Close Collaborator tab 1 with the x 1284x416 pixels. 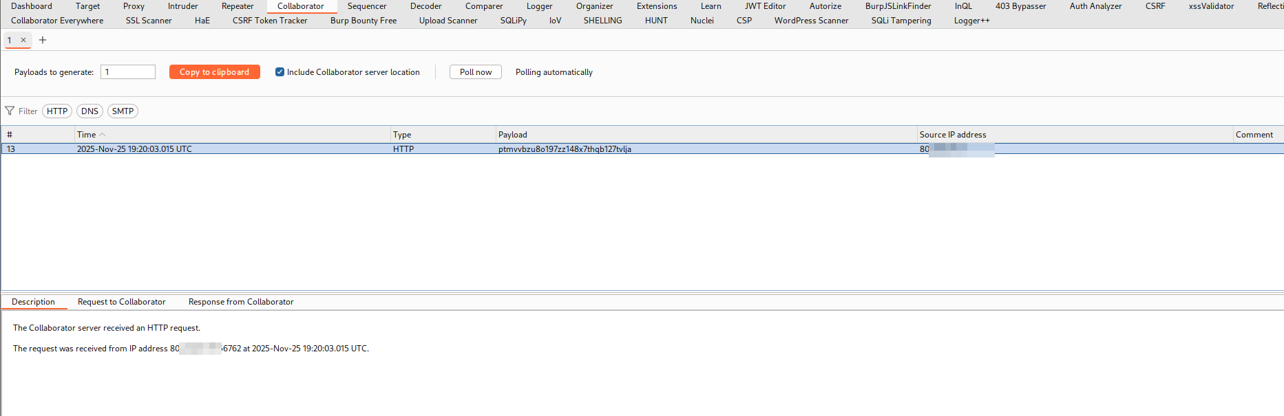[23, 40]
